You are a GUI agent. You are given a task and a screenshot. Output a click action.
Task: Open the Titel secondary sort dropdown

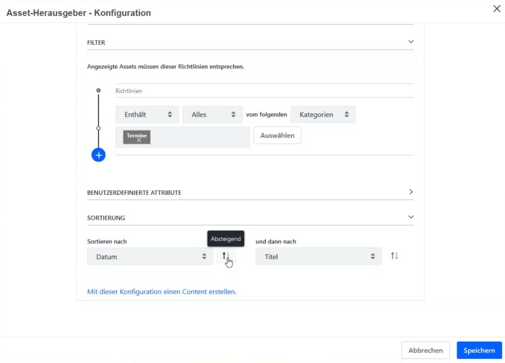[x=319, y=257]
